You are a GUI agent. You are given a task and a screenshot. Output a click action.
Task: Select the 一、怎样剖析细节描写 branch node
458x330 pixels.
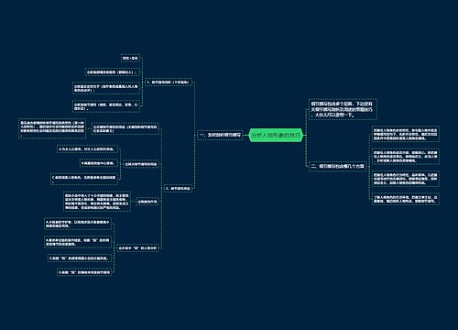(220, 135)
